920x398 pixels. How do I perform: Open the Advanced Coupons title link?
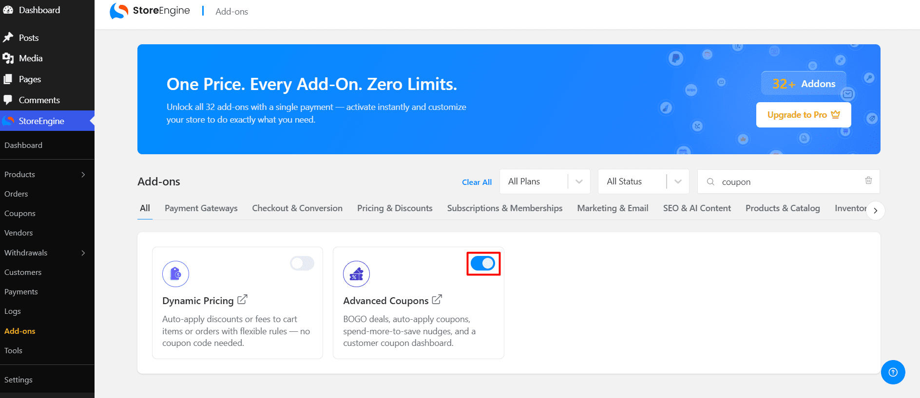tap(386, 301)
